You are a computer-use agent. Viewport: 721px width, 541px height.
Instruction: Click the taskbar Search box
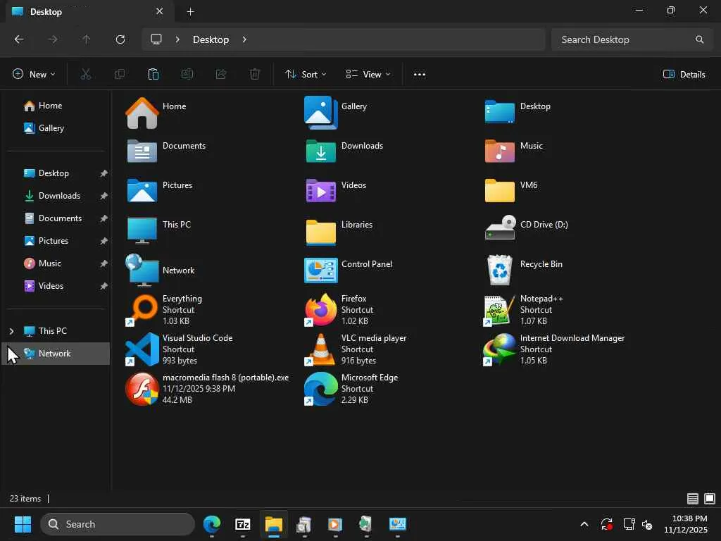pos(118,524)
